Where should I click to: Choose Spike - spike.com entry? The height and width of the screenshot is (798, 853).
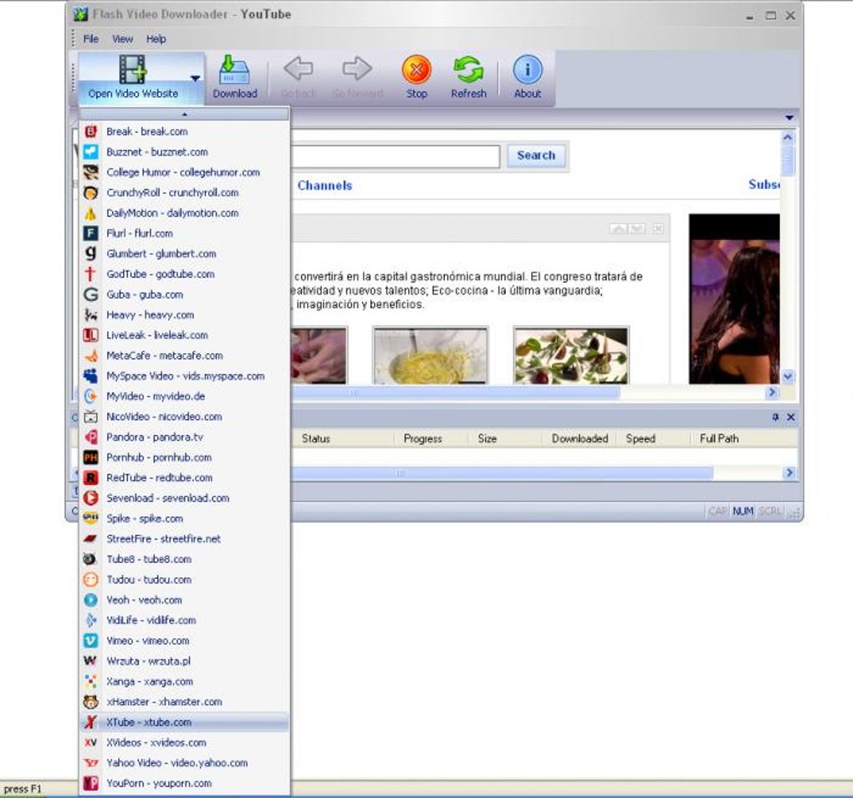tap(185, 519)
